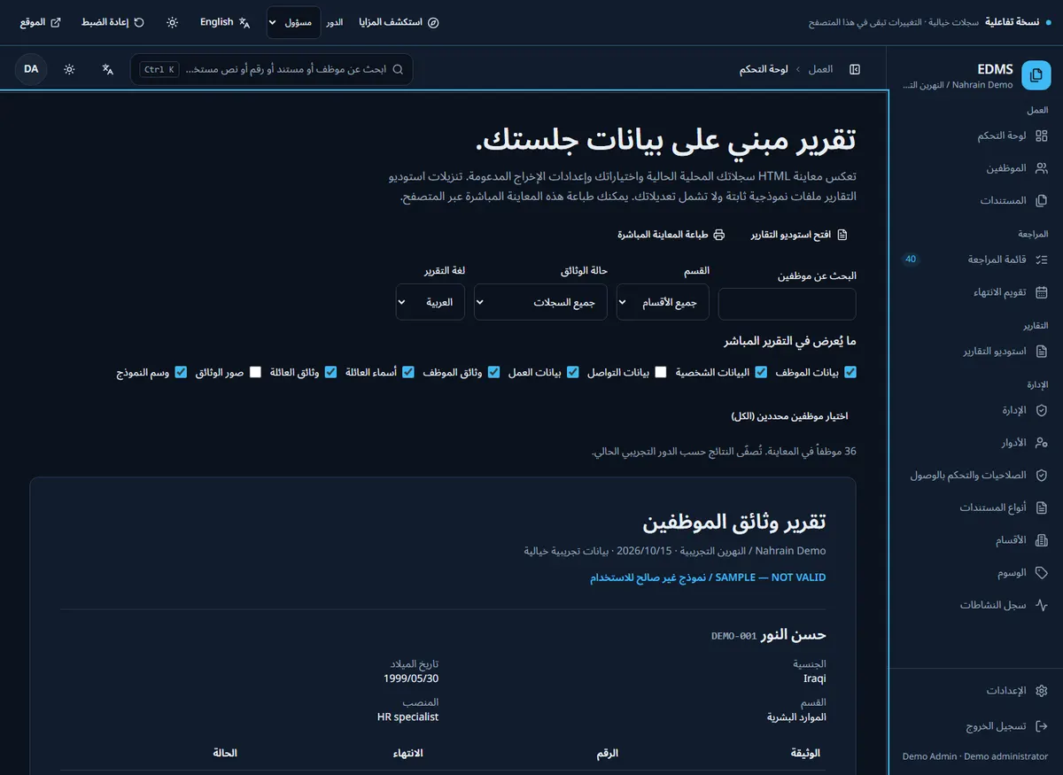Image resolution: width=1063 pixels, height=775 pixels.
Task: Open تقويم الانتهاء calendar icon
Action: click(1042, 291)
